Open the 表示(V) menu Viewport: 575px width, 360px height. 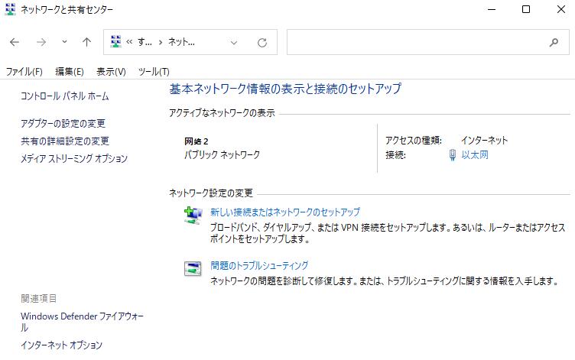point(111,72)
